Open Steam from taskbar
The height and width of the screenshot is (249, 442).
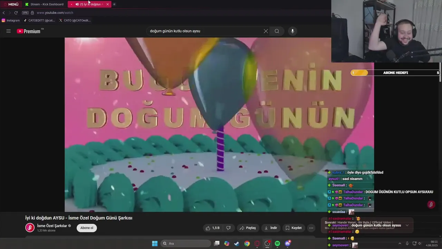(x=237, y=243)
